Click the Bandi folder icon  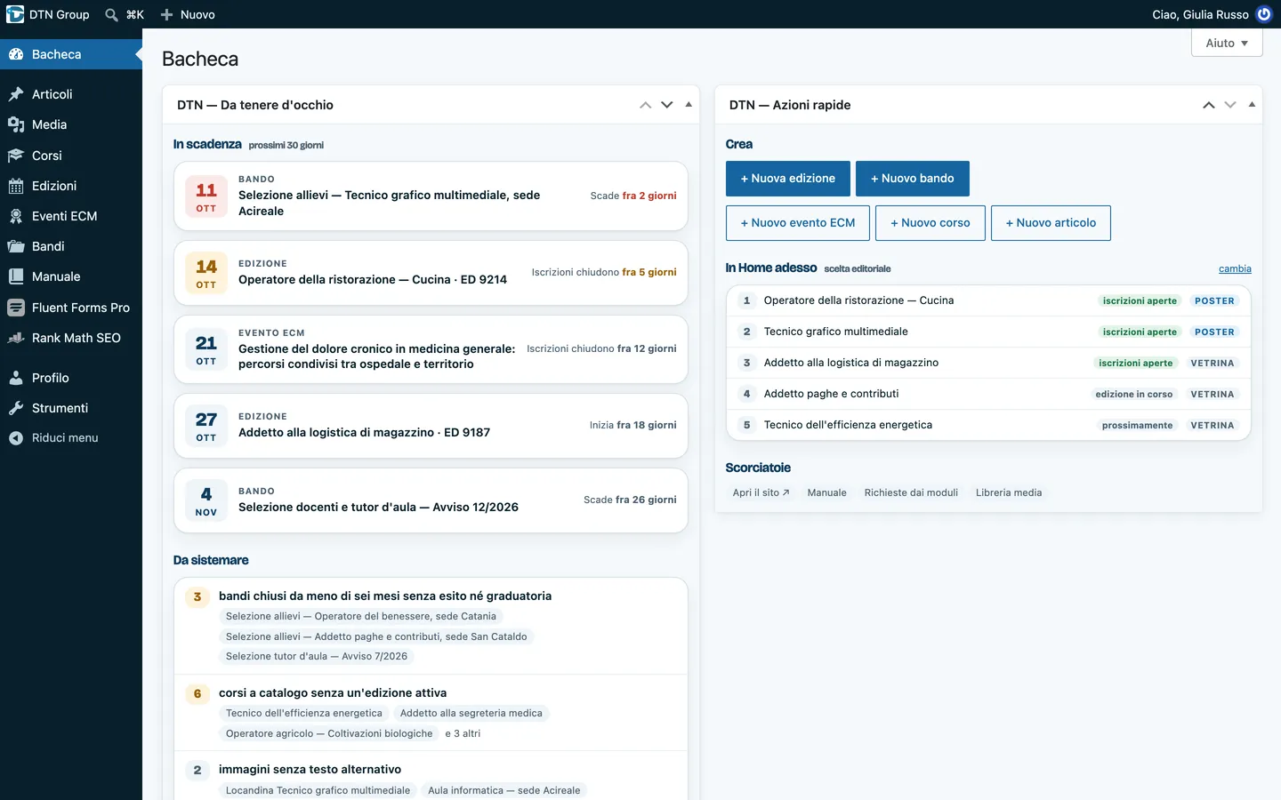(x=16, y=246)
